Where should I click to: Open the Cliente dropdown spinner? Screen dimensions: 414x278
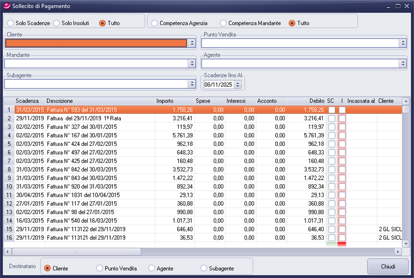pyautogui.click(x=192, y=43)
